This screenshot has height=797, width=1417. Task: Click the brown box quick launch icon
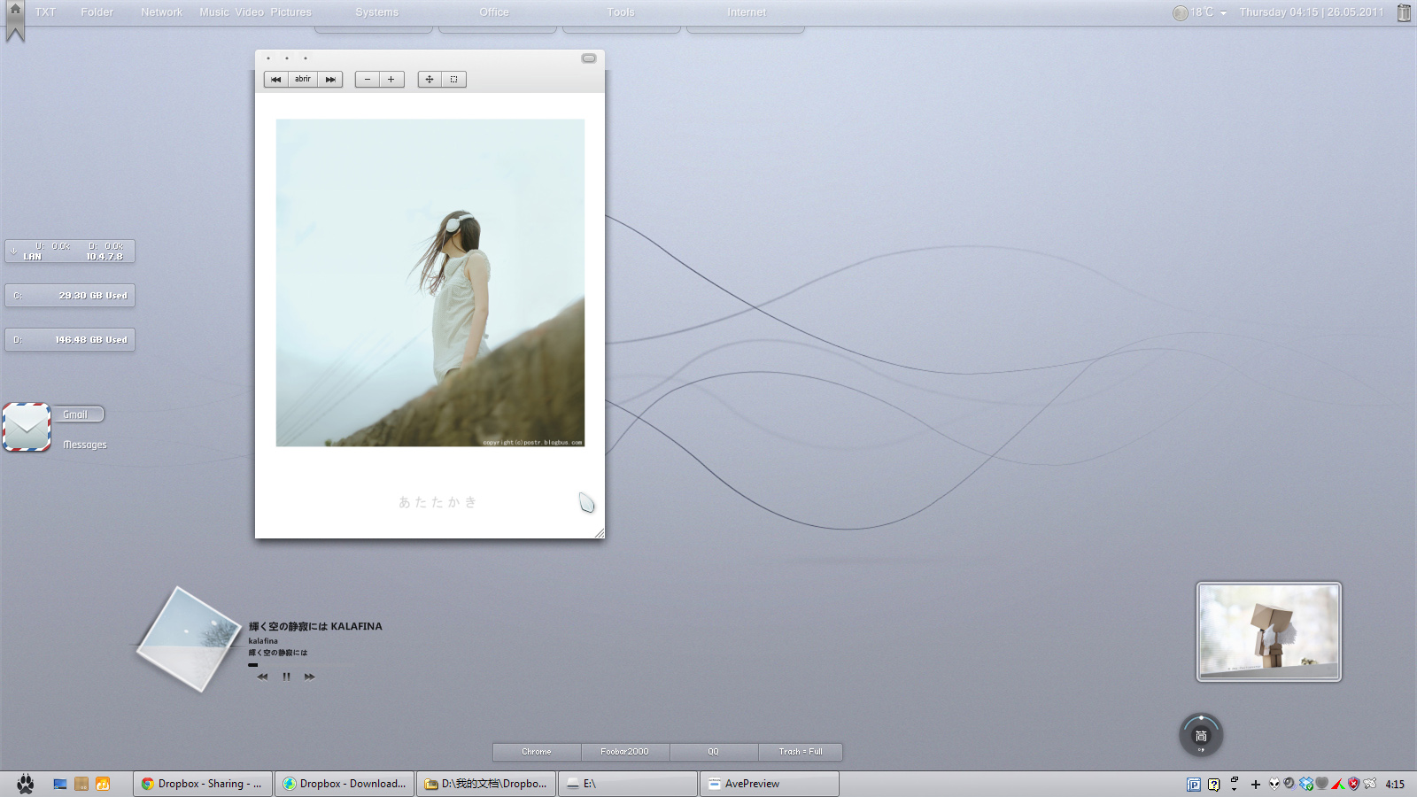click(81, 784)
